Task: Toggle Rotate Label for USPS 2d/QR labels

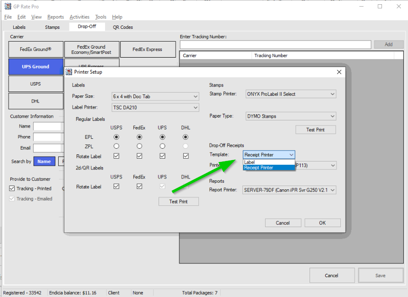Action: pyautogui.click(x=116, y=186)
